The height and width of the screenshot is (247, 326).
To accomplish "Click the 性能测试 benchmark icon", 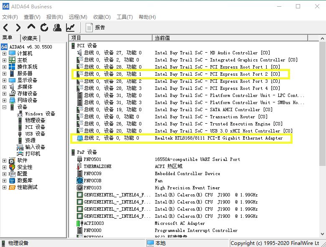I will tap(12, 187).
